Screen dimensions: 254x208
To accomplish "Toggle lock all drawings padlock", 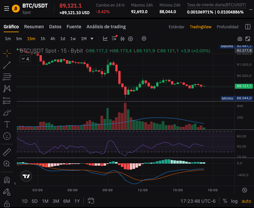I will pyautogui.click(x=7, y=204).
